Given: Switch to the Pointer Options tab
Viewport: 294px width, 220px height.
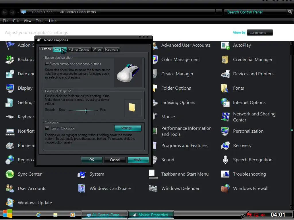Looking at the screenshot, I should (x=79, y=50).
